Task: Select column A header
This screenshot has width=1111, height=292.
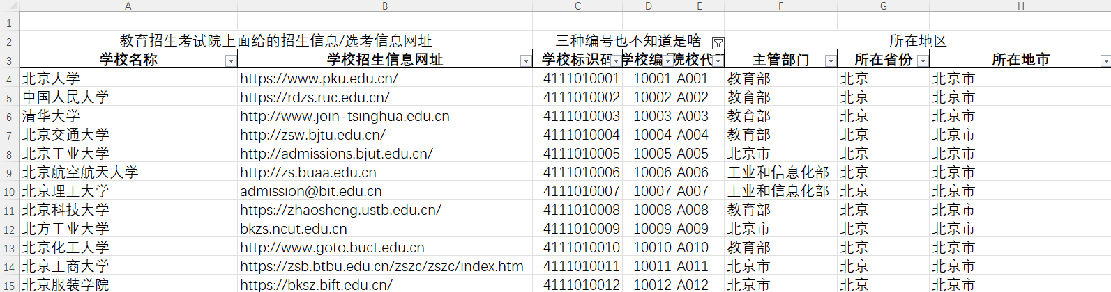Action: click(128, 6)
